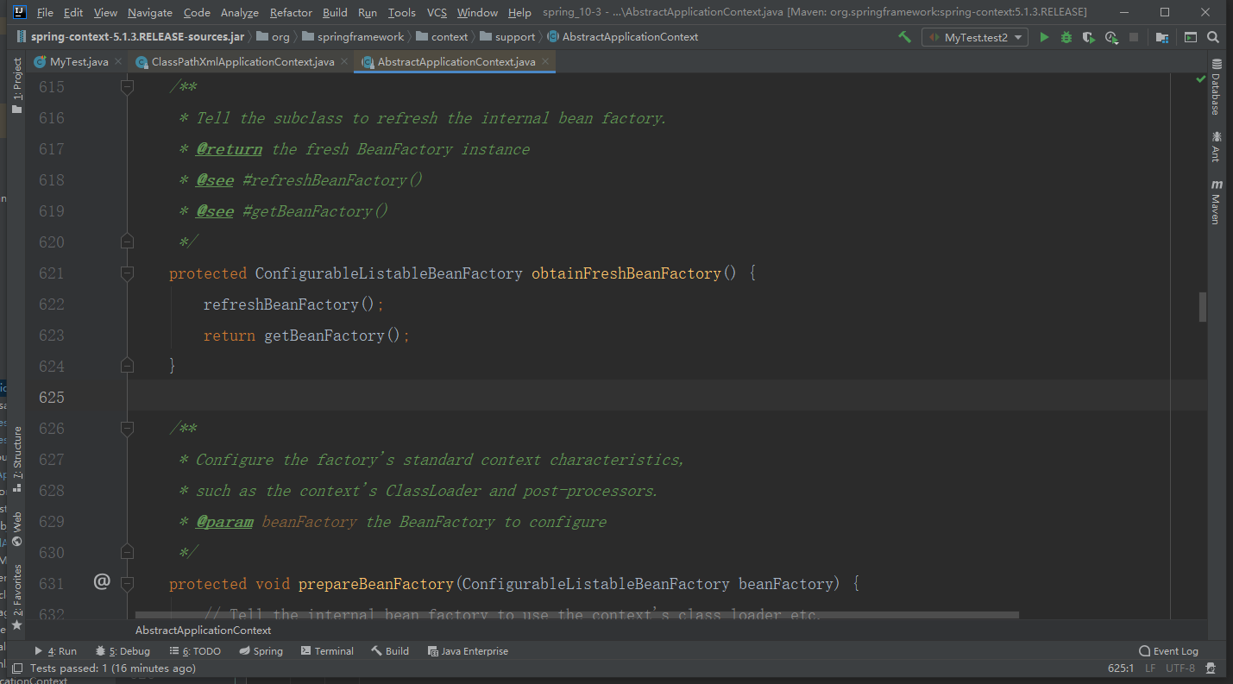Viewport: 1233px width, 684px height.
Task: Toggle tool window bars icon in bottom-left corner
Action: [x=16, y=668]
